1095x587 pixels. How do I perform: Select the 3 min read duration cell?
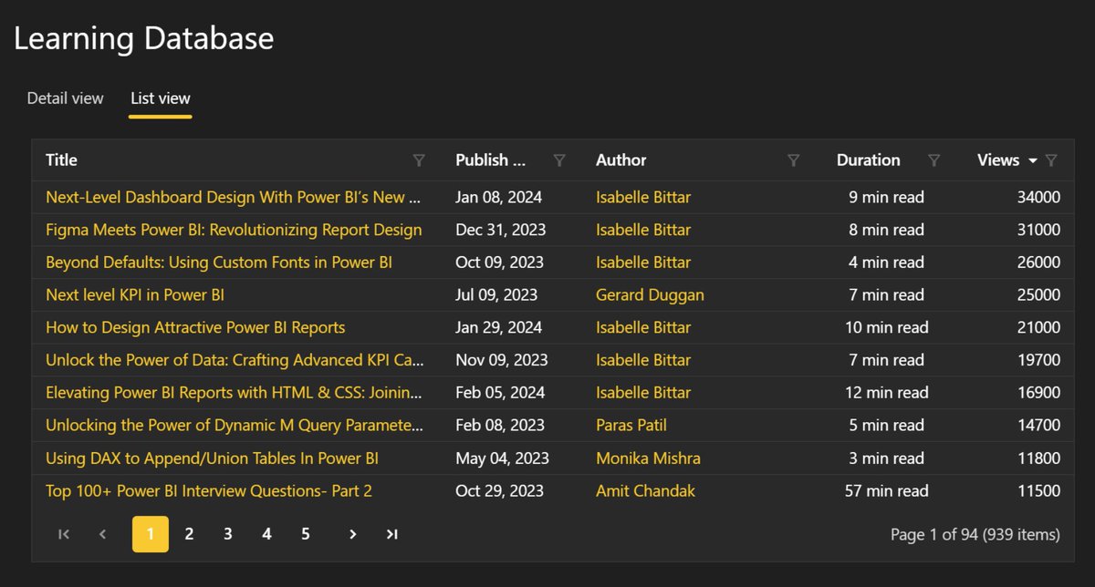point(886,458)
